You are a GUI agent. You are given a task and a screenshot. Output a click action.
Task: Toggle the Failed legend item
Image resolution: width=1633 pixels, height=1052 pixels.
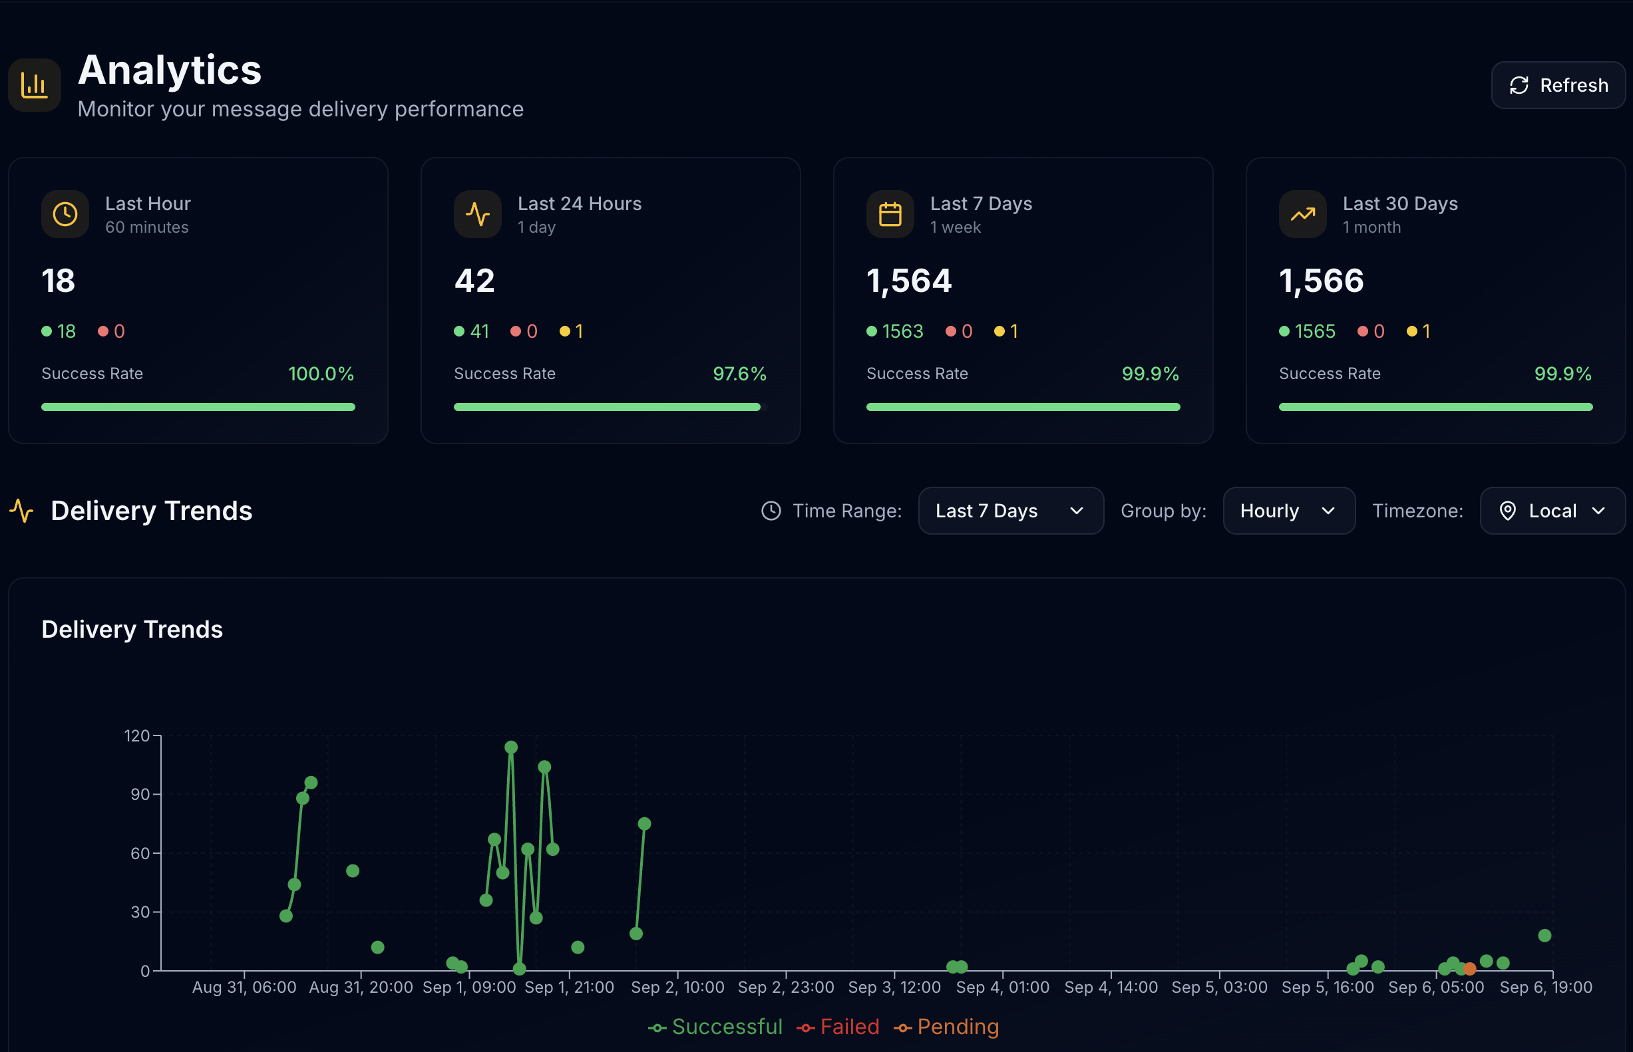coord(837,1027)
